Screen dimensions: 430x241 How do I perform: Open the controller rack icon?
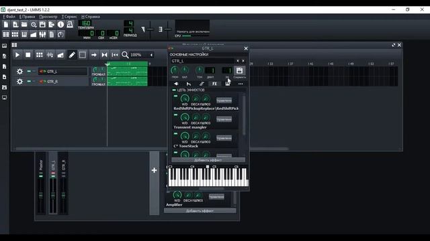[x=60, y=34]
